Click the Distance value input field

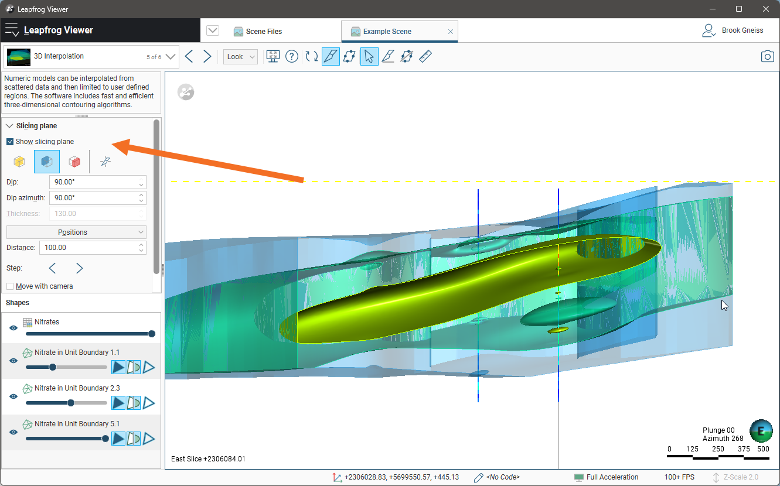coord(88,248)
